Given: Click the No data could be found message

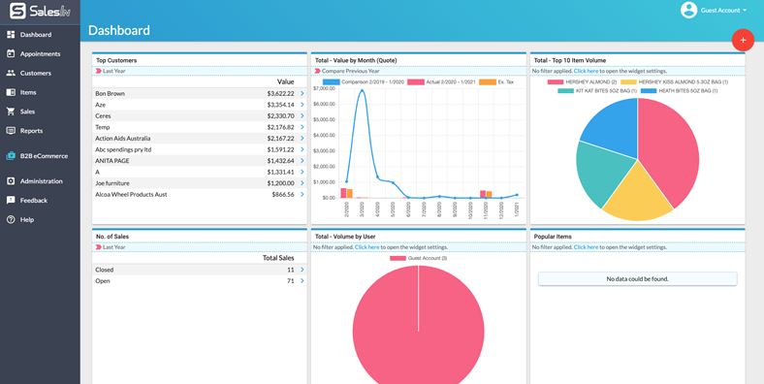Looking at the screenshot, I should [637, 279].
